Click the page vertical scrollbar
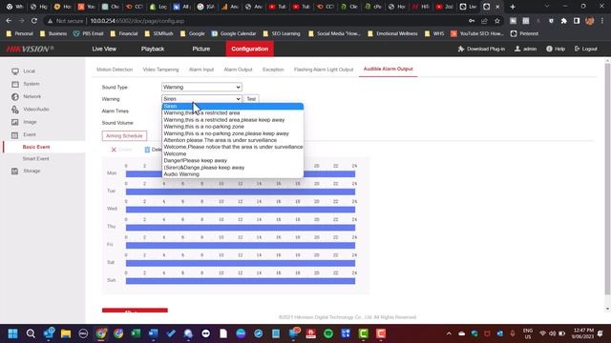611x343 pixels. pyautogui.click(x=607, y=179)
